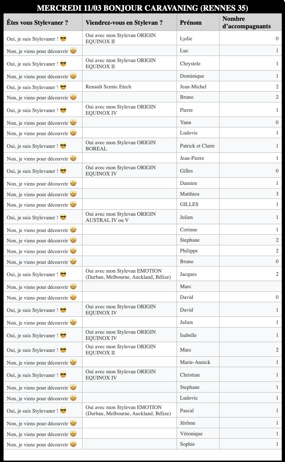Select the "Renault Scenic Etech" cell

pos(108,86)
